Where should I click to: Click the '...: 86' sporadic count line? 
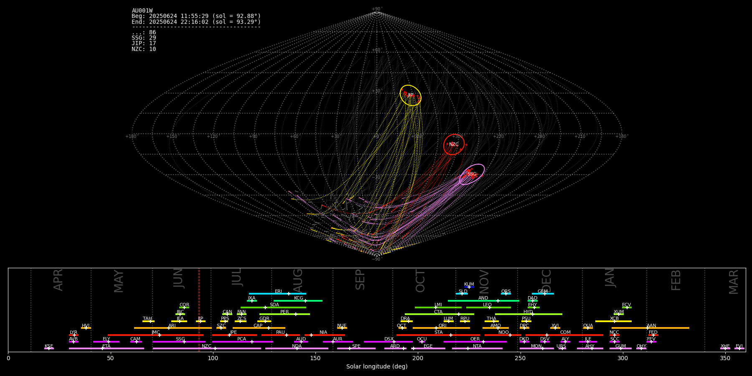point(144,33)
